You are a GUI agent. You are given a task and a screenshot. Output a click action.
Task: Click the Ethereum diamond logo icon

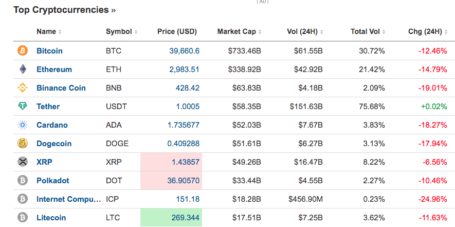pos(22,69)
